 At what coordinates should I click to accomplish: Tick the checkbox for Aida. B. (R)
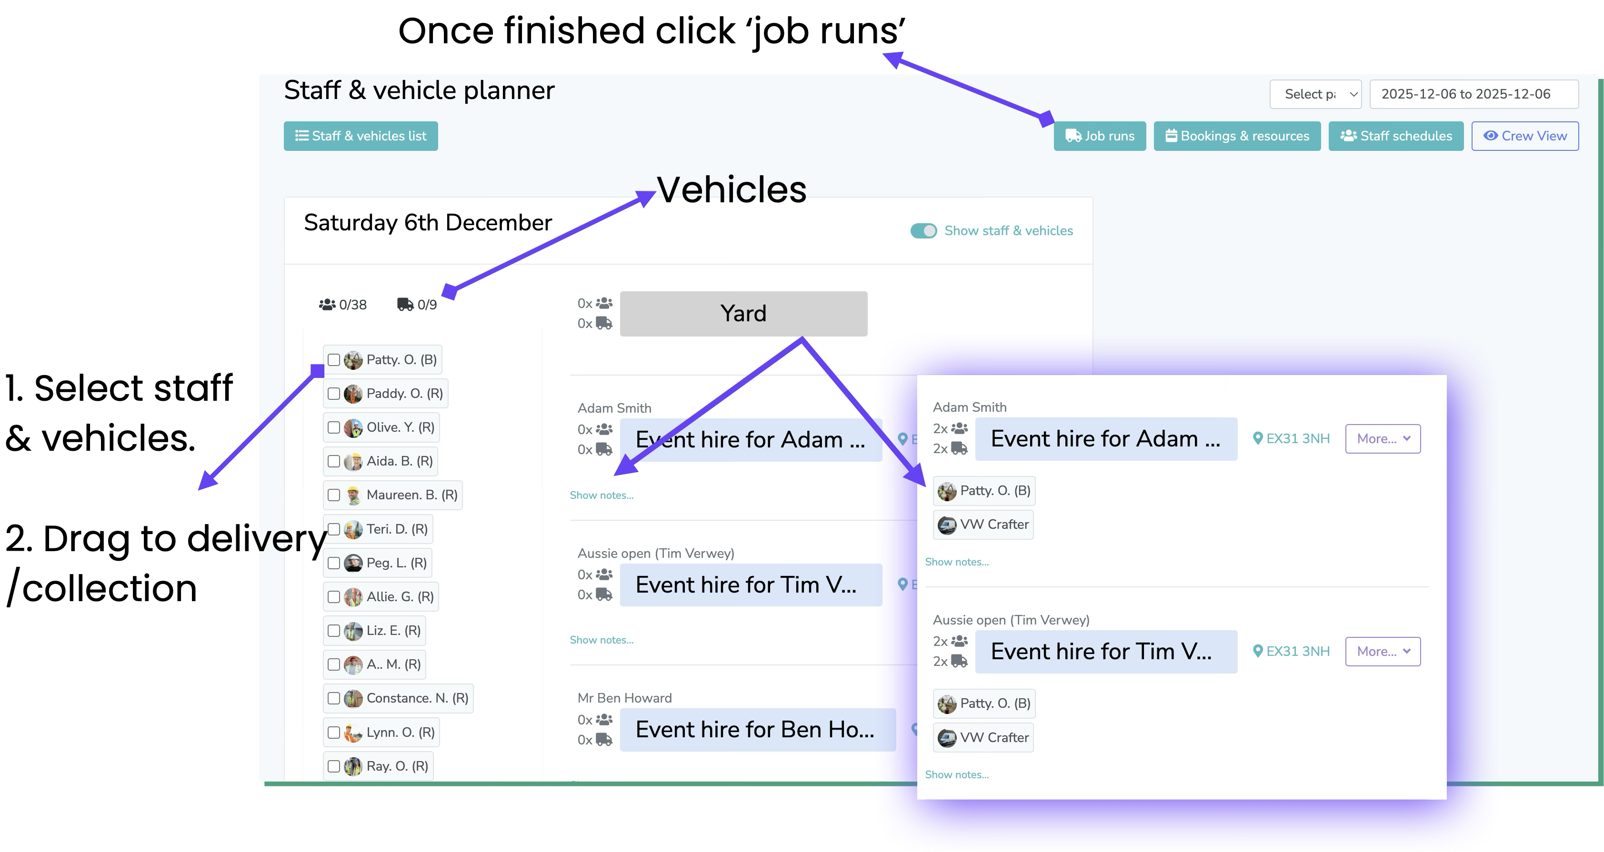(334, 461)
